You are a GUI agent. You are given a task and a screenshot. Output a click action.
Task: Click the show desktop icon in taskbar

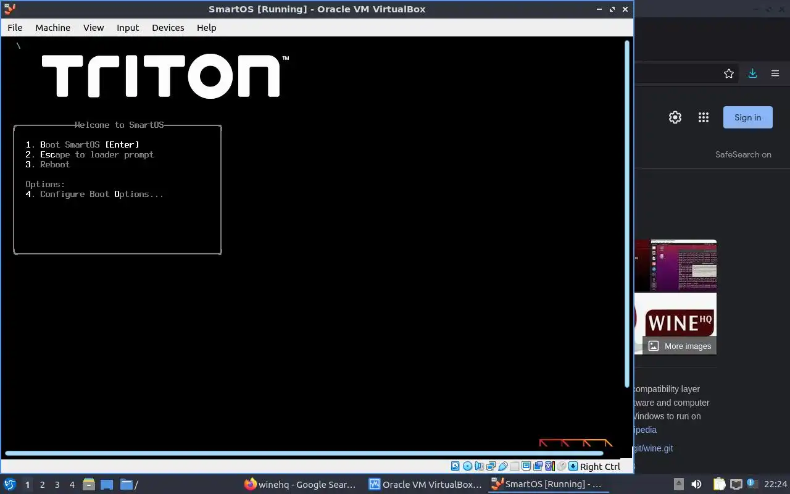107,485
